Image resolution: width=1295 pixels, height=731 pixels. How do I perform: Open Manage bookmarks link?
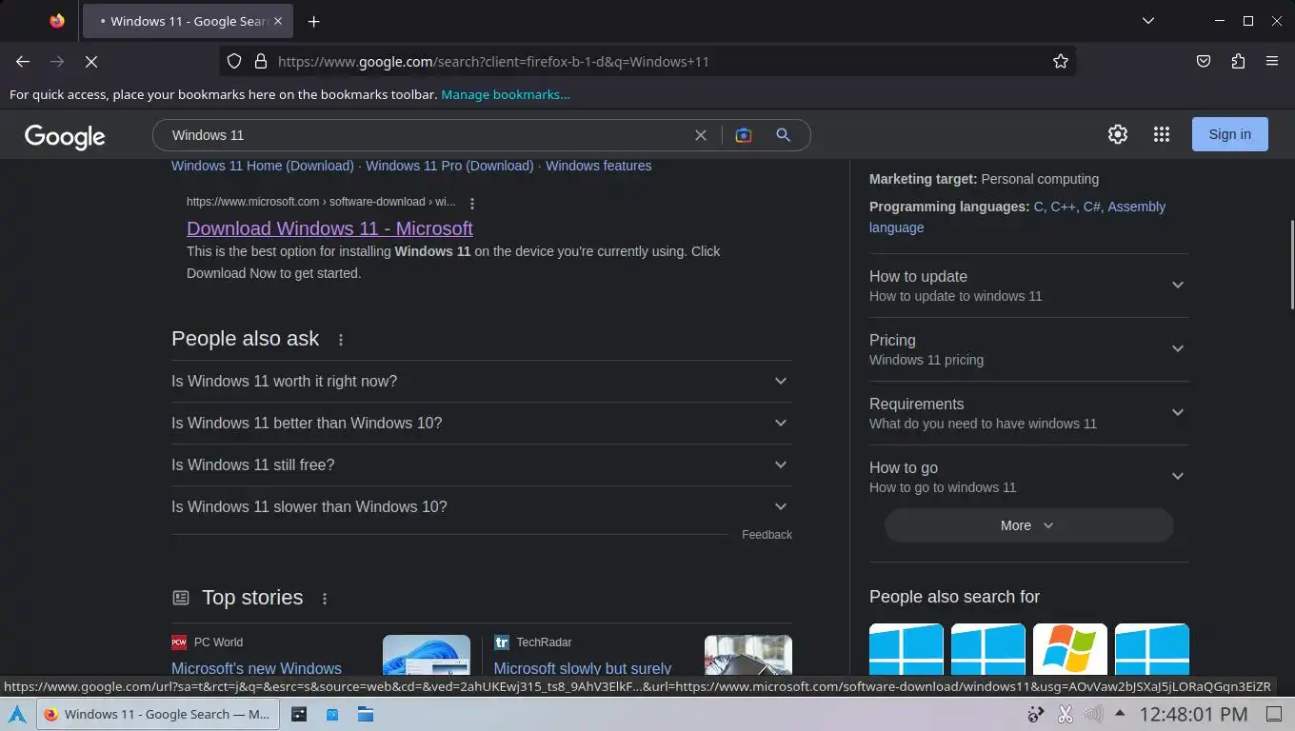pos(506,94)
